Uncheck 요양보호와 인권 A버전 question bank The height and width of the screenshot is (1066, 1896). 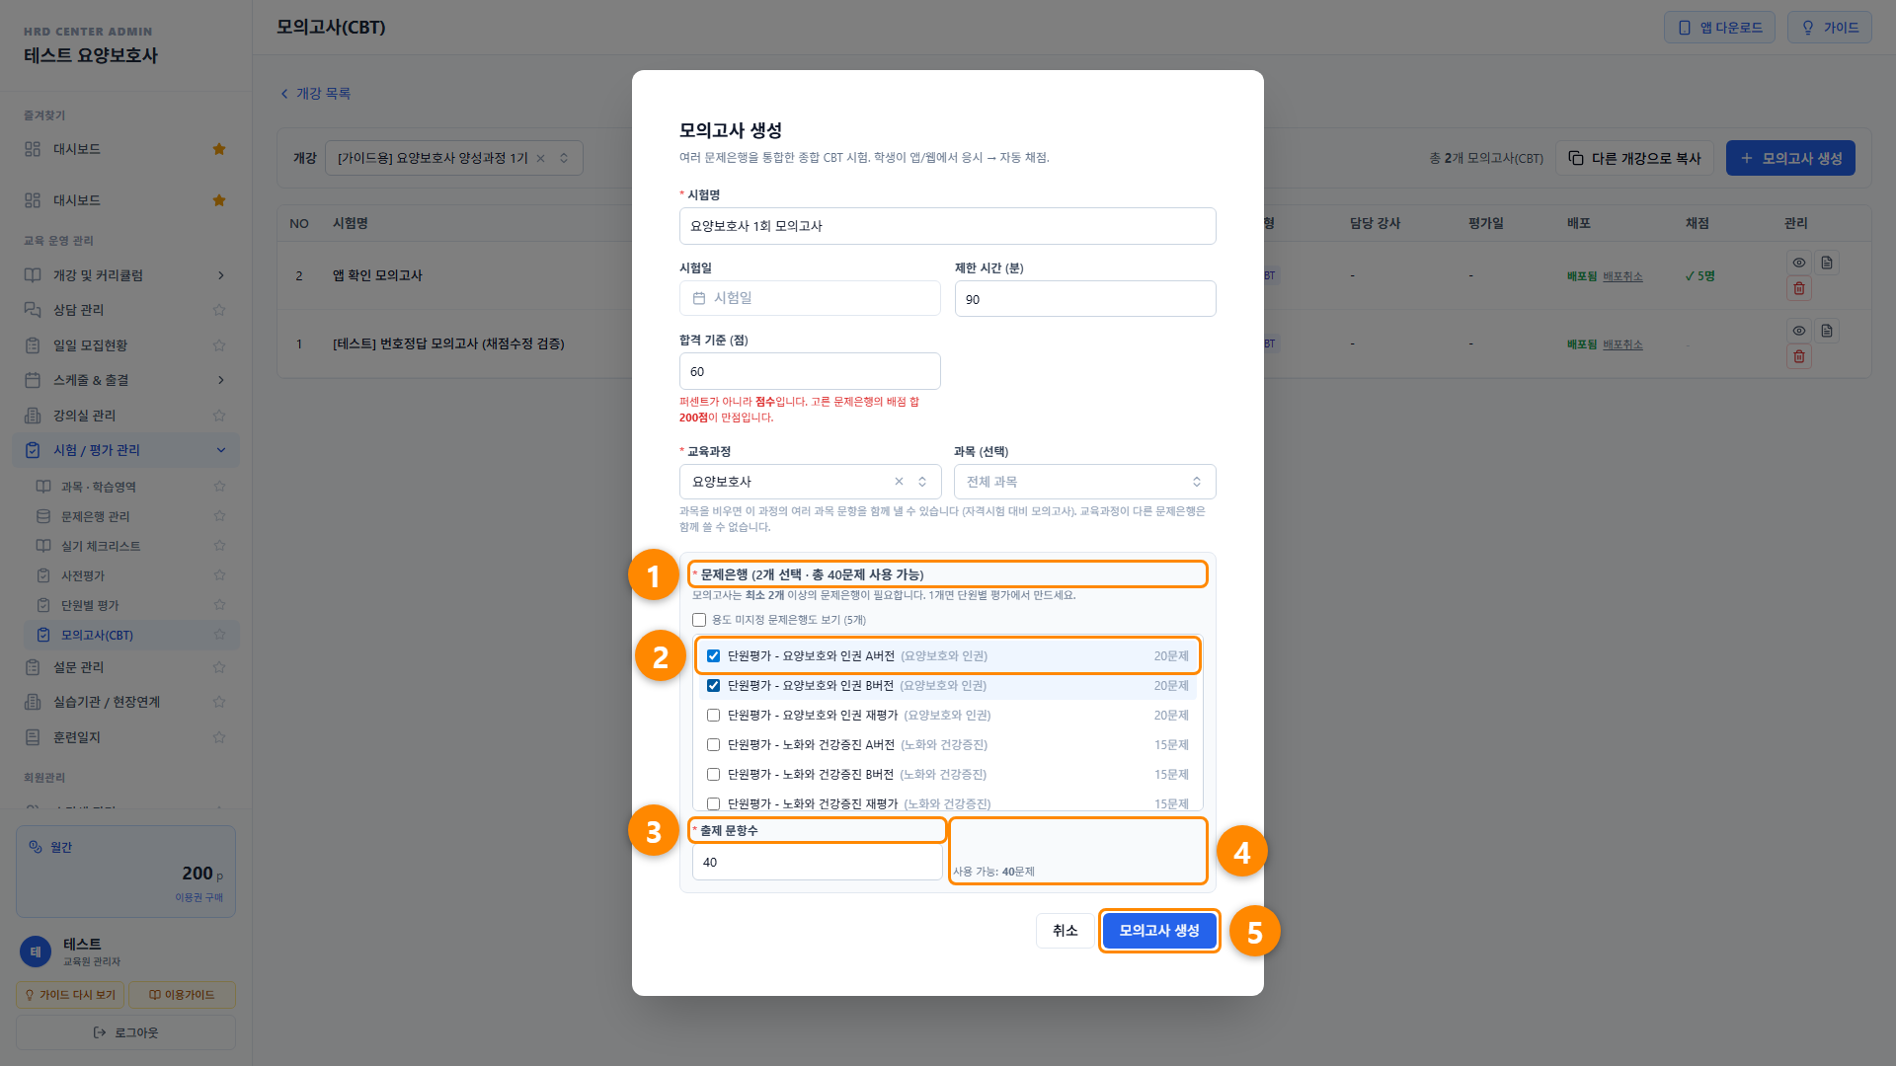tap(713, 656)
